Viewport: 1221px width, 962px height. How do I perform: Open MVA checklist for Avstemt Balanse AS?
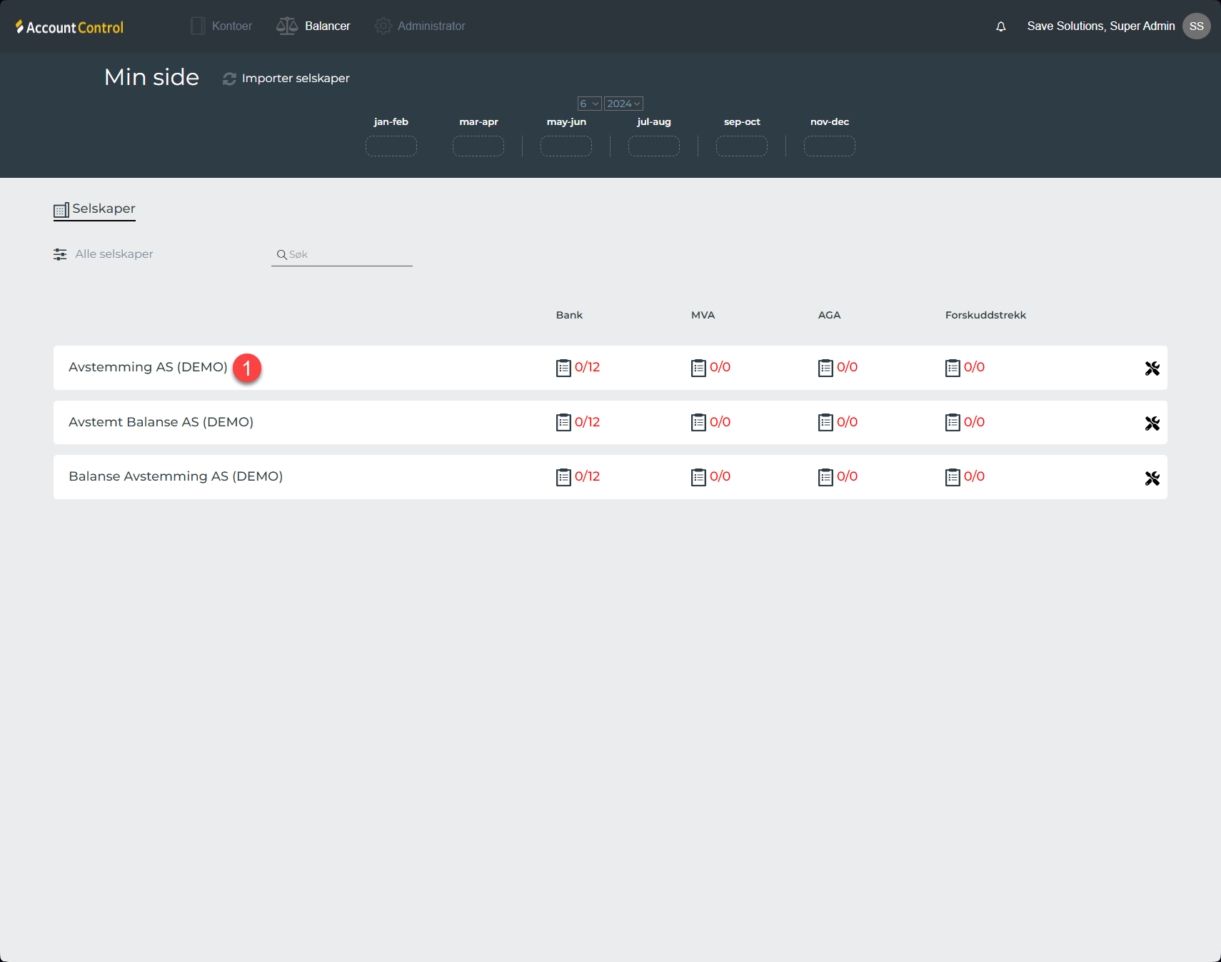pos(698,423)
